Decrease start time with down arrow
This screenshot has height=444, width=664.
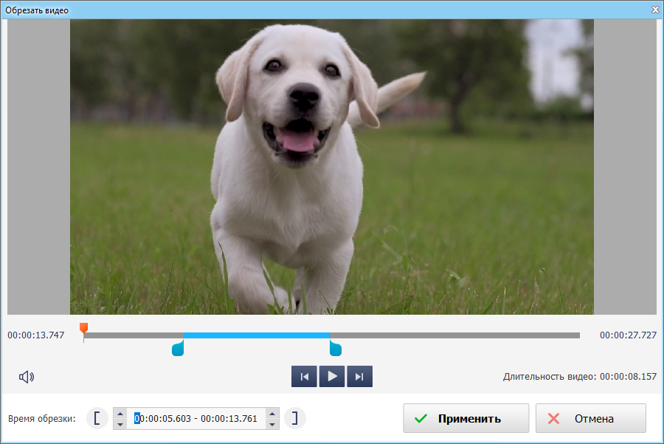(x=120, y=424)
